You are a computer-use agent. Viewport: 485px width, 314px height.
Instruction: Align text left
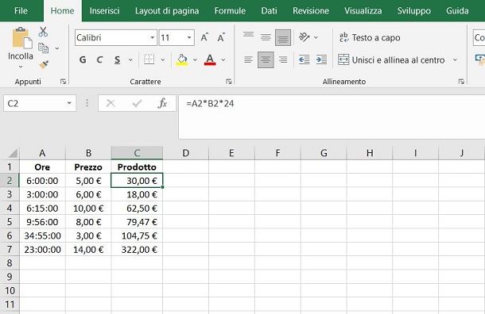pyautogui.click(x=248, y=59)
